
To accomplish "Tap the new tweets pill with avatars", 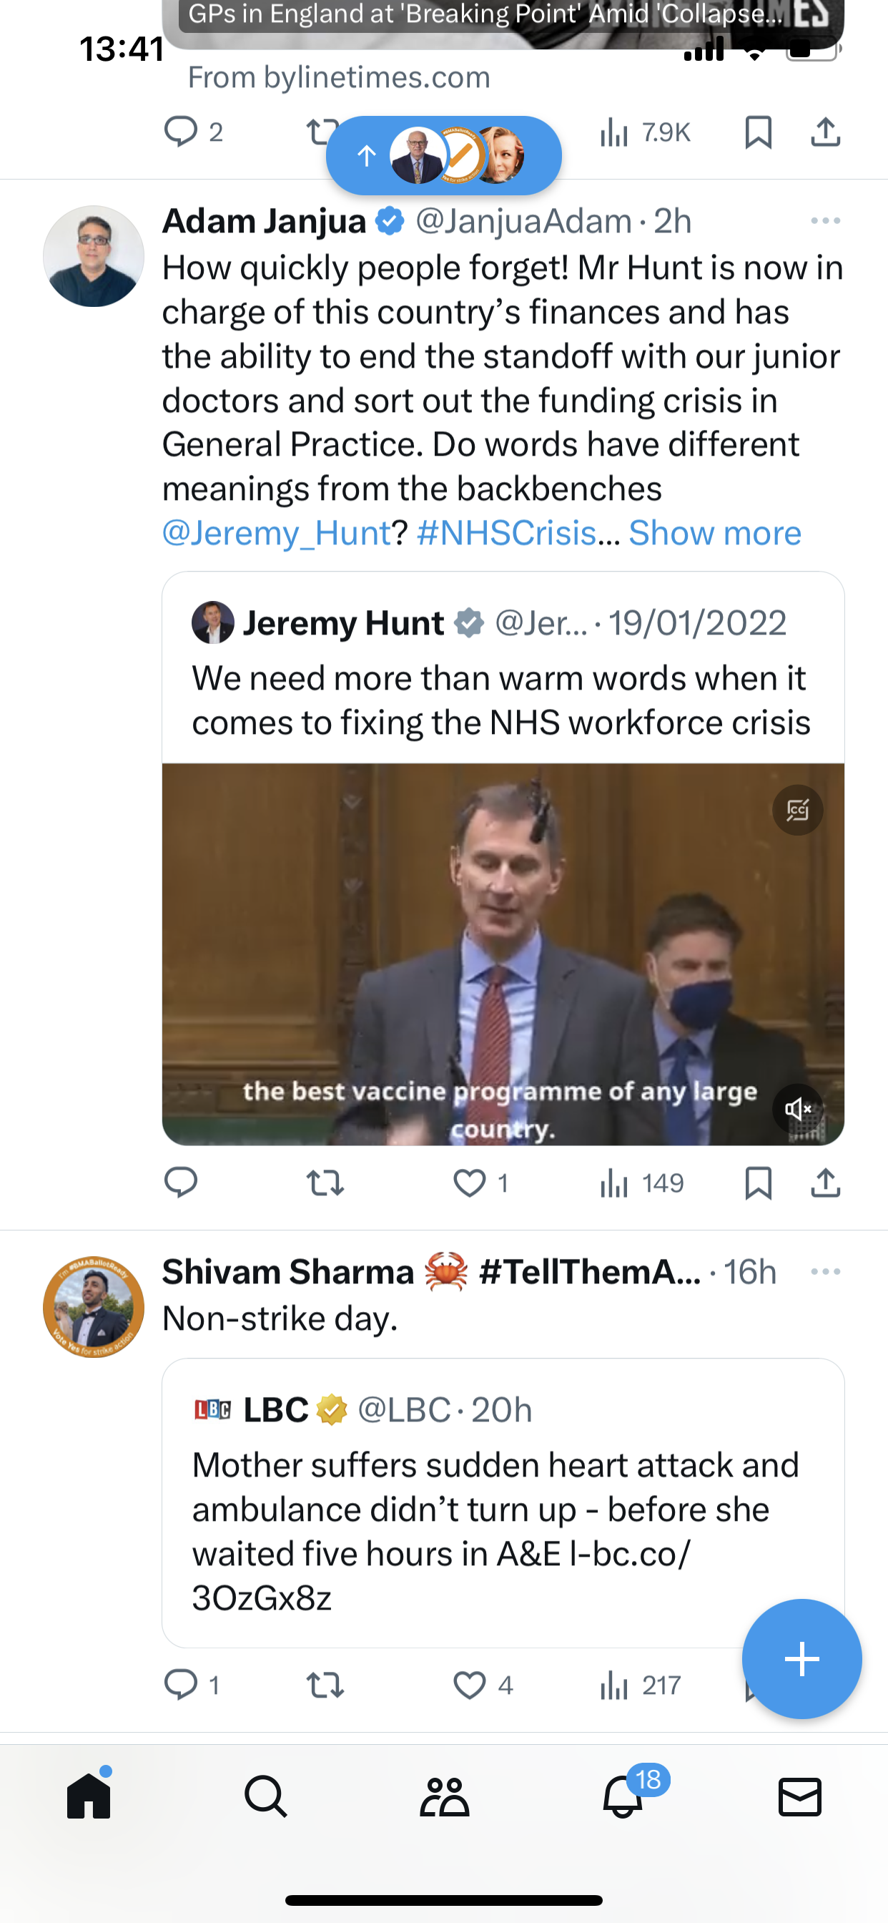I will point(444,155).
